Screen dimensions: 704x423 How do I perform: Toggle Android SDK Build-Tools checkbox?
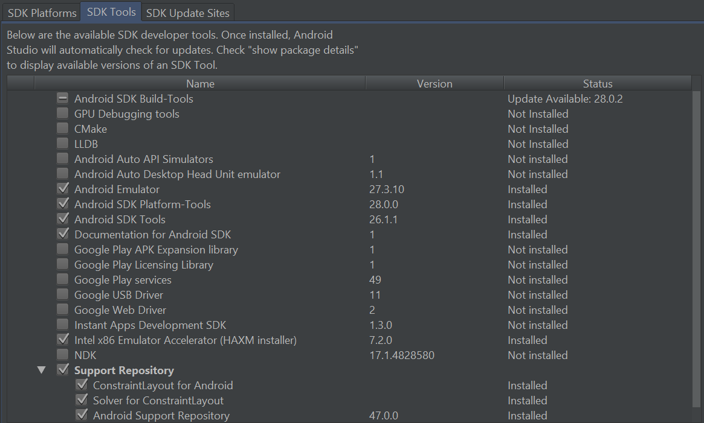(63, 98)
